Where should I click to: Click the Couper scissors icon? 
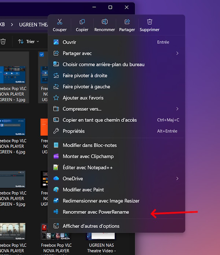[60, 22]
